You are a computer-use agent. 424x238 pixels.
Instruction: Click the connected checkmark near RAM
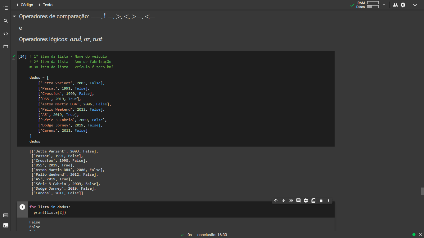click(352, 5)
